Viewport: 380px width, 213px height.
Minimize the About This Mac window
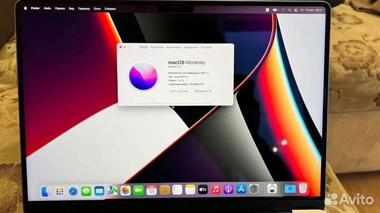tap(125, 47)
